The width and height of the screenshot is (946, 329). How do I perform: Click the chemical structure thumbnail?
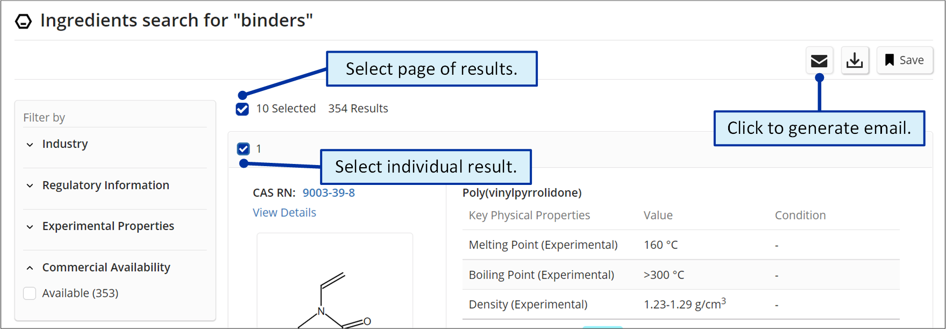(x=335, y=281)
